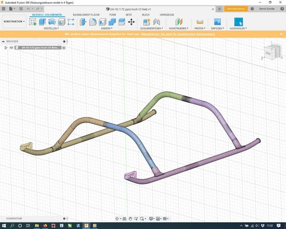Open the subscription update link in banner
Viewport: 286px width, 229px height.
[x=178, y=34]
